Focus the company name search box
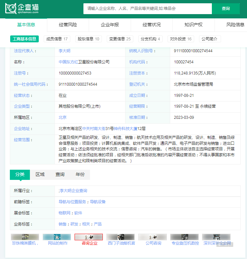Image resolution: width=247 pixels, height=259 pixels. pos(147,9)
